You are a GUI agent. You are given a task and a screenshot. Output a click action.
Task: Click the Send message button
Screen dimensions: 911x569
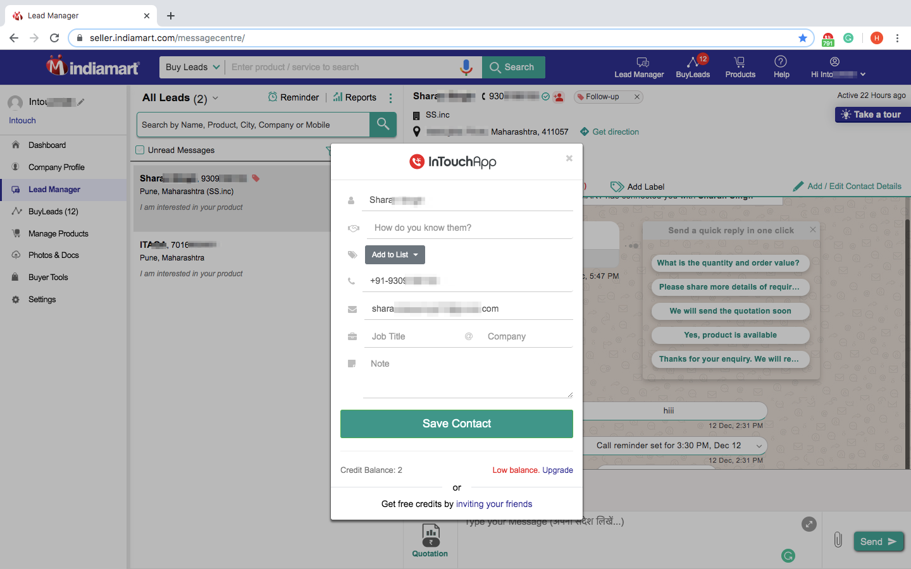click(x=879, y=541)
